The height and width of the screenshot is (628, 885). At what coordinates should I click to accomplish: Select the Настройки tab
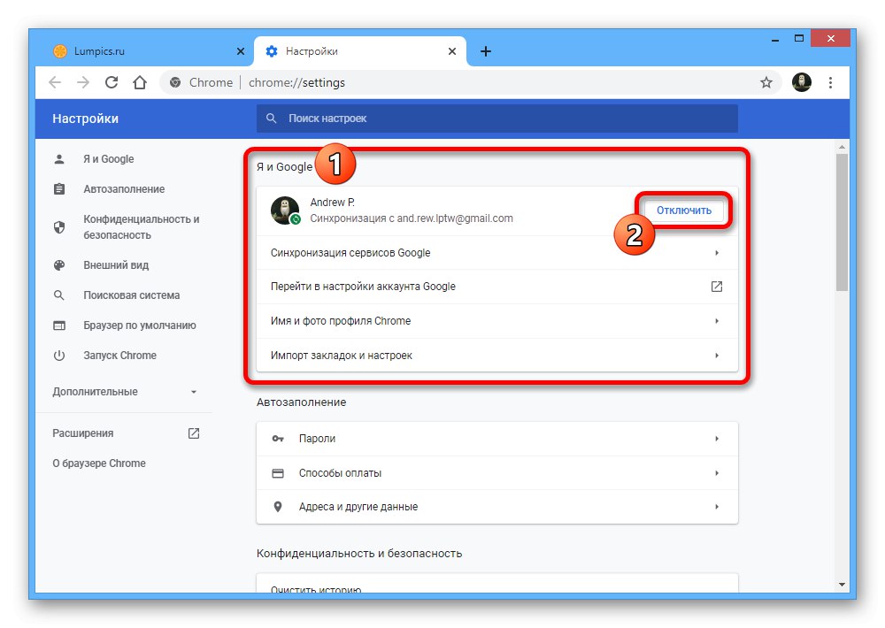[x=360, y=51]
